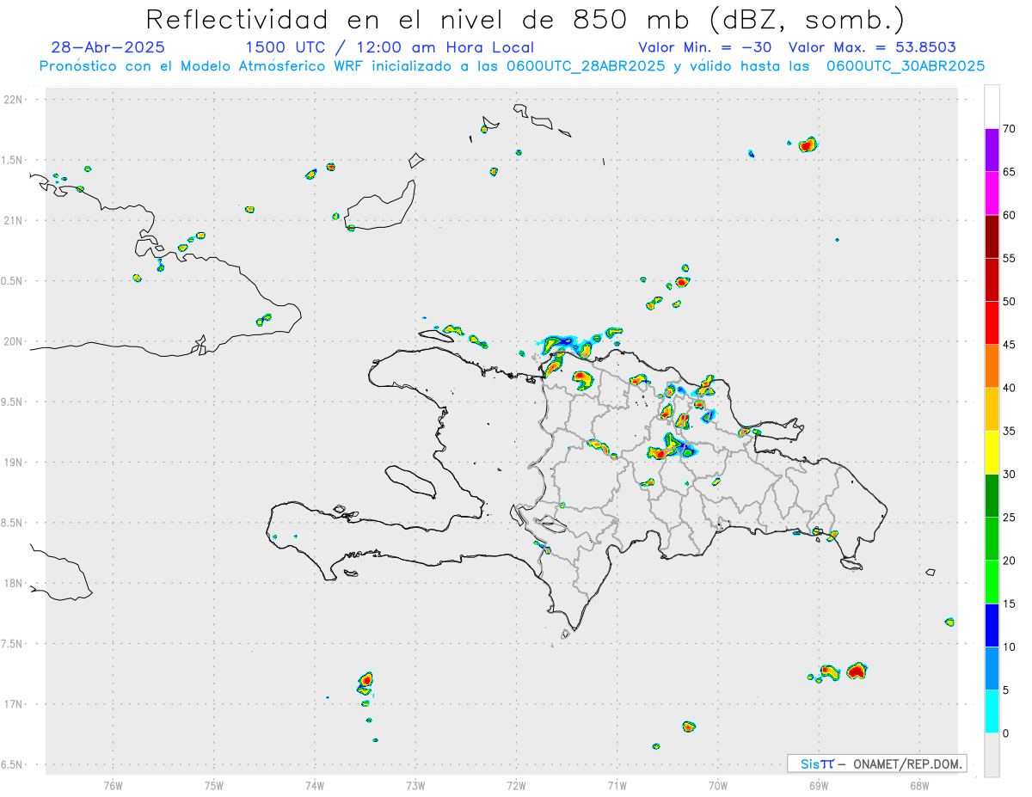The height and width of the screenshot is (797, 1032).
Task: Click the '18N' latitude axis label
Action: (x=15, y=584)
